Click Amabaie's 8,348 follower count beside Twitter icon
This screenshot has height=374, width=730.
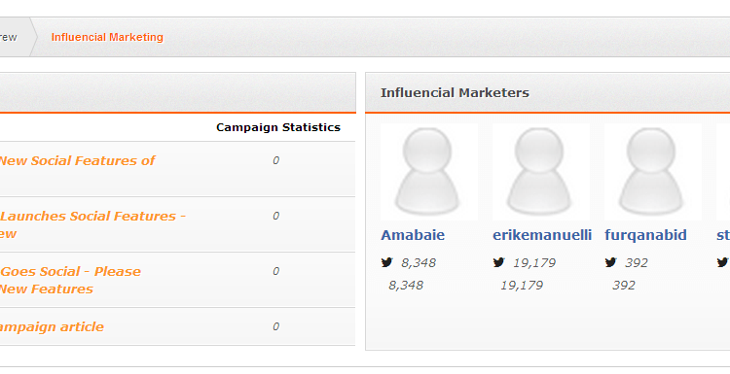[419, 263]
